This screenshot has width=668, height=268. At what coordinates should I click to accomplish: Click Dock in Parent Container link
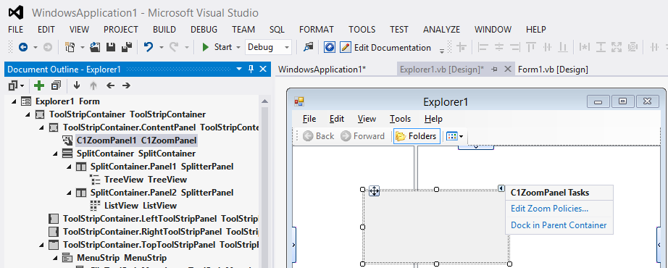[x=559, y=225]
